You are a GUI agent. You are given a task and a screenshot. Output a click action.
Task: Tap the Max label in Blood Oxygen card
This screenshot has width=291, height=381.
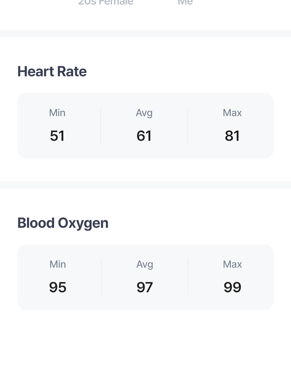pyautogui.click(x=232, y=264)
